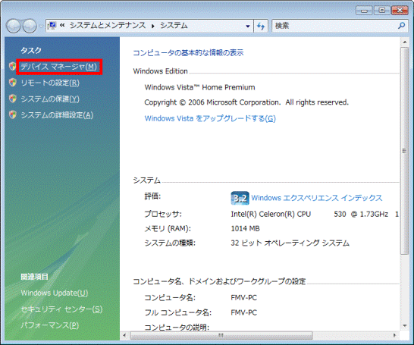Open Windows Update(U) related link
The height and width of the screenshot is (345, 414).
click(54, 293)
